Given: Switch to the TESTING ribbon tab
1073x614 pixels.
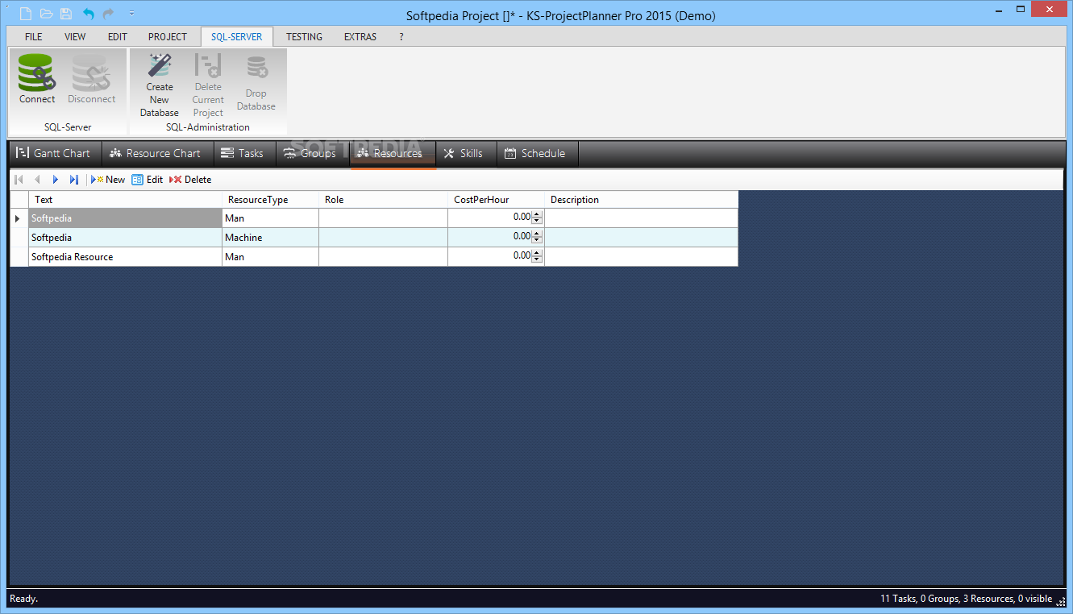Looking at the screenshot, I should (304, 37).
